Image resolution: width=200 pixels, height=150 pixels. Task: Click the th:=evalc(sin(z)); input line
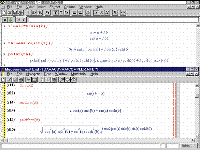(x=30, y=43)
